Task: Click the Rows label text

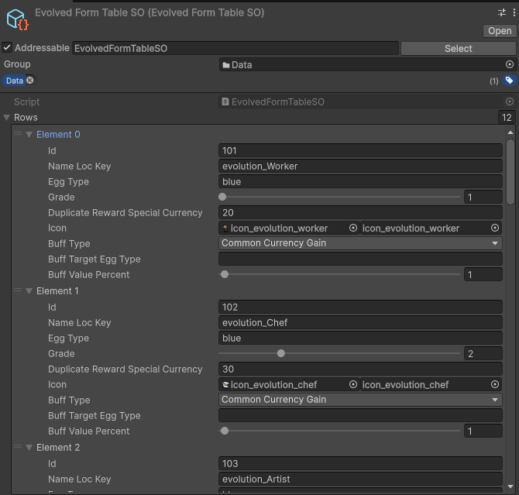Action: pyautogui.click(x=26, y=117)
